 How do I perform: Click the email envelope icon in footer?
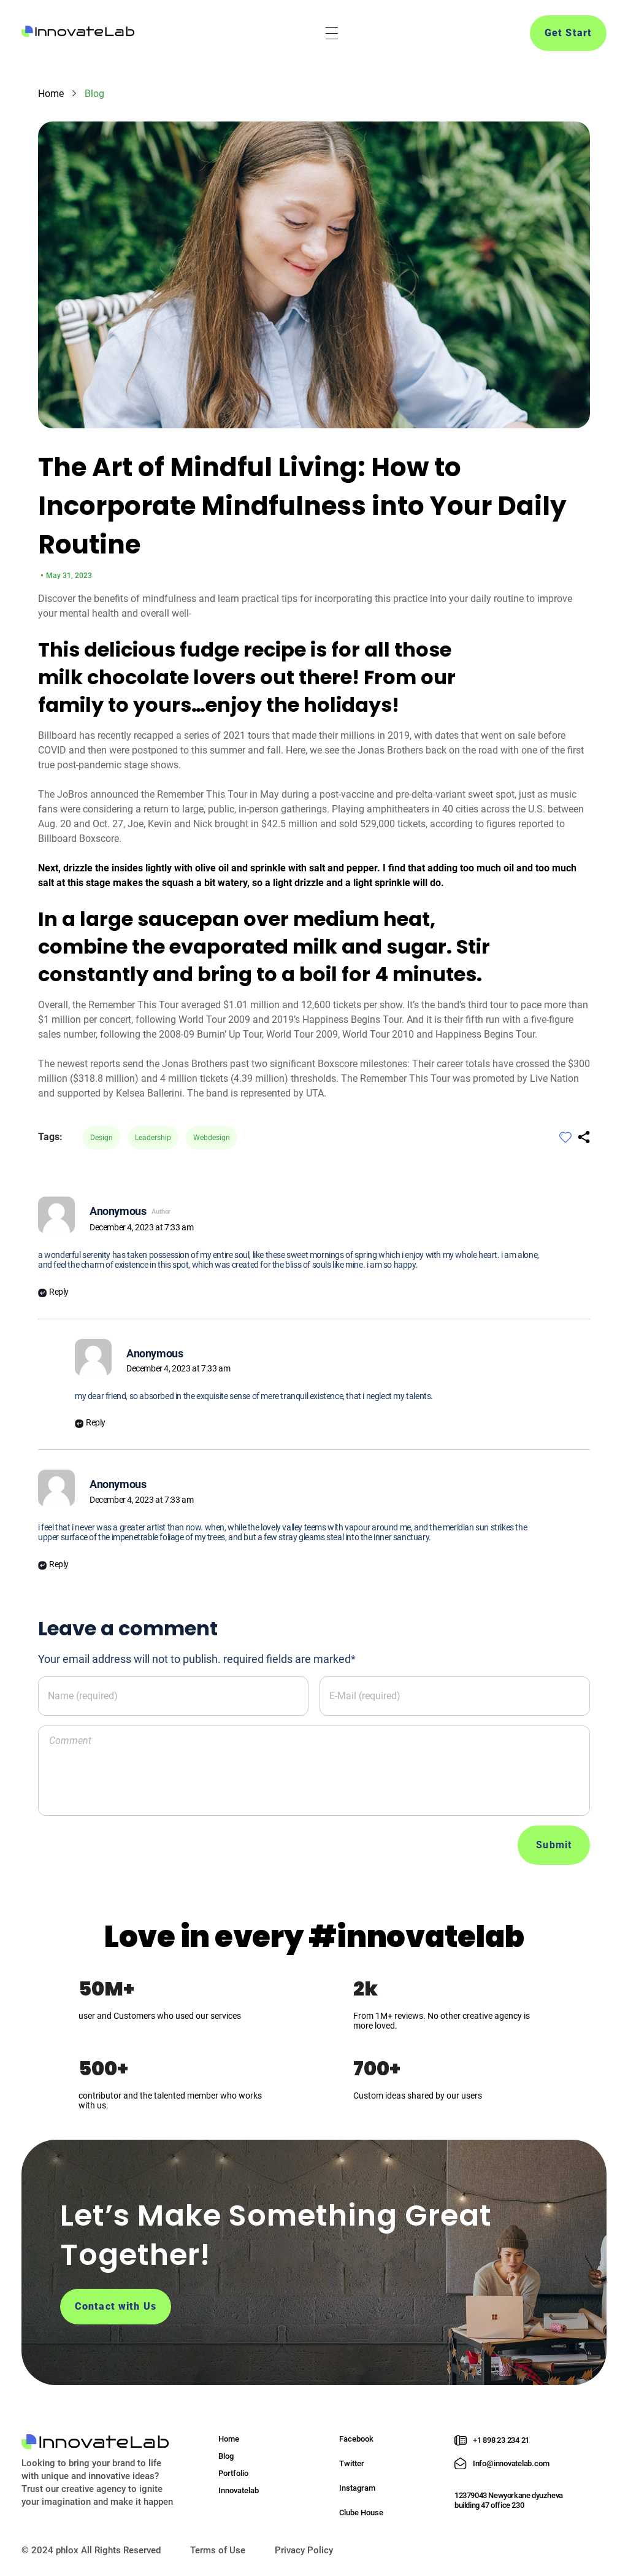[x=460, y=2463]
